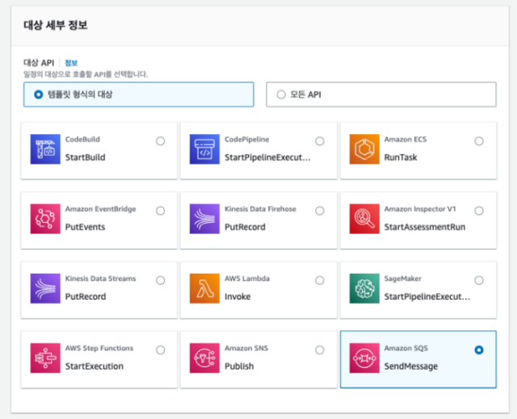517x419 pixels.
Task: Click the AWS Step Functions icon
Action: [x=45, y=358]
